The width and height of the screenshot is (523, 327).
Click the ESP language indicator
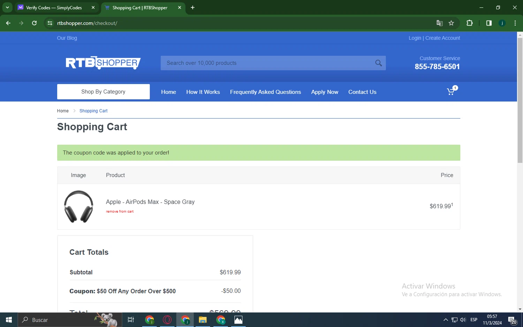474,320
